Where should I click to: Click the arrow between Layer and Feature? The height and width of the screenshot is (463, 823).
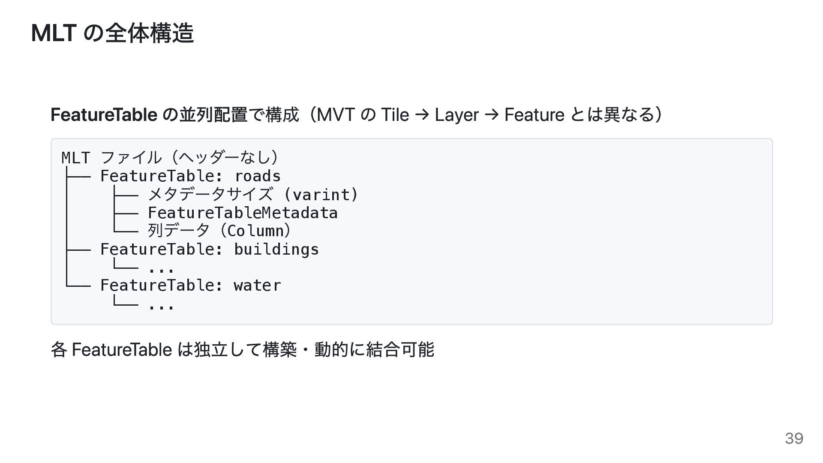[x=491, y=115]
